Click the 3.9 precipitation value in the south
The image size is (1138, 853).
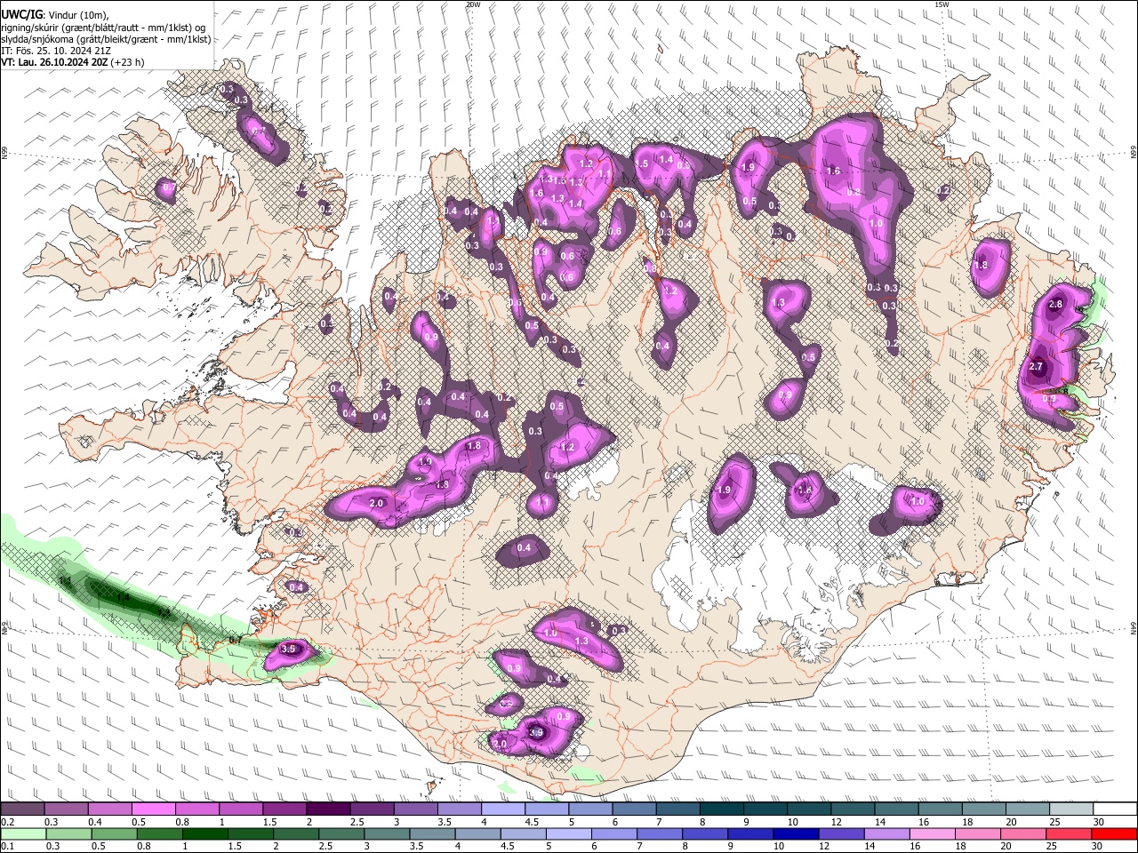(536, 732)
